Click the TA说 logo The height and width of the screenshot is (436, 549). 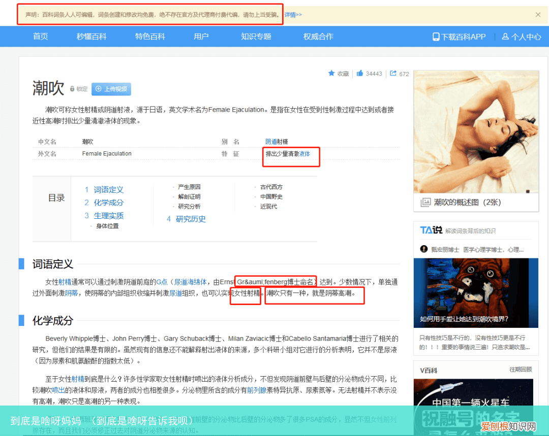click(x=431, y=230)
